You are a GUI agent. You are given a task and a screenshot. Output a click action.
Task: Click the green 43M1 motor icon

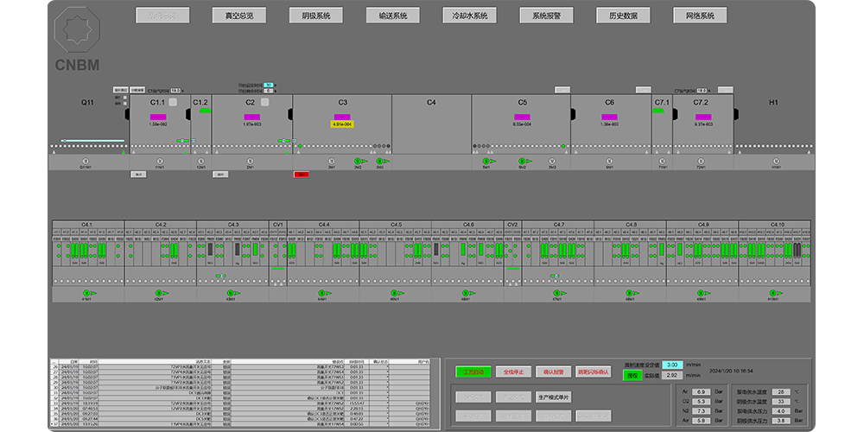[x=232, y=293]
